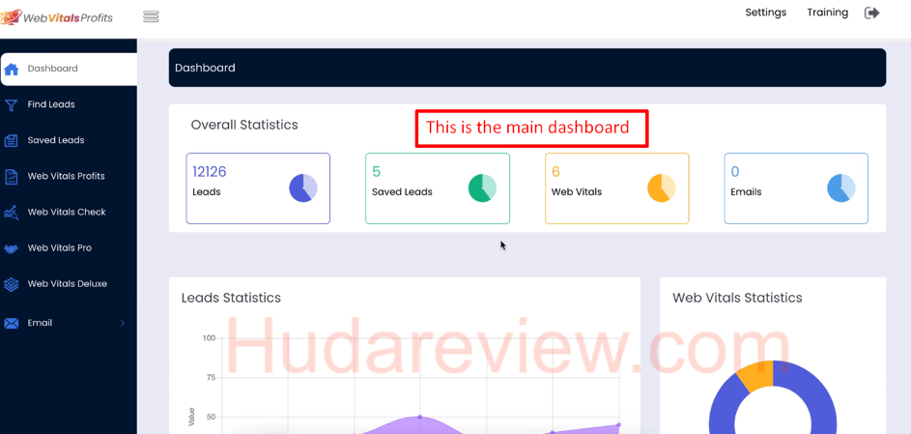Open Training in top bar

coord(827,13)
